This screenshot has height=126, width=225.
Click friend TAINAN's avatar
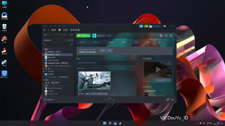(146, 94)
